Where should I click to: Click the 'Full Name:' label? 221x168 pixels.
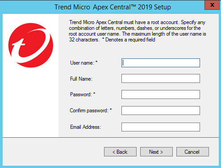[81, 79]
